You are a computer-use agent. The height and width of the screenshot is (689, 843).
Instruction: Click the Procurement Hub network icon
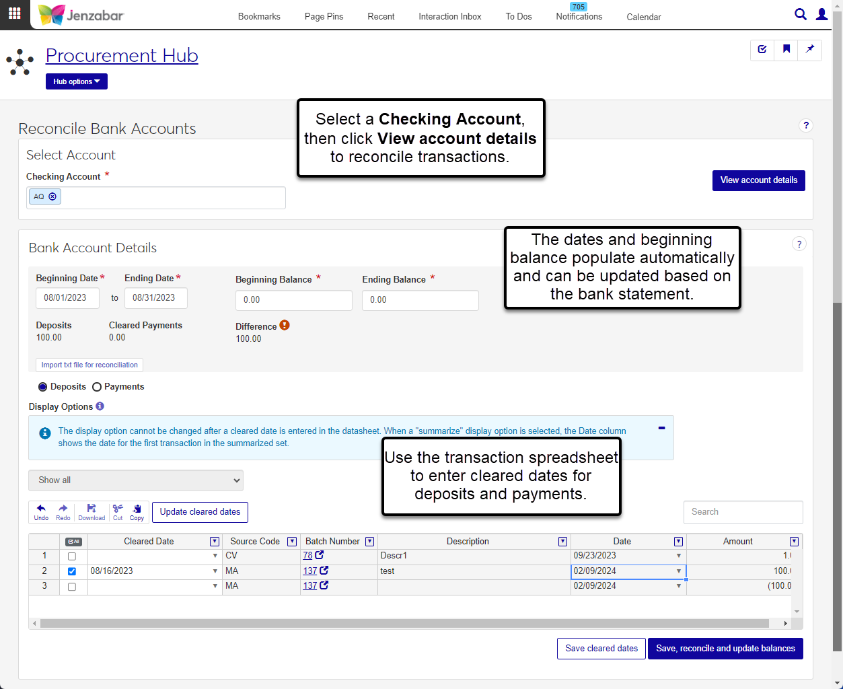point(20,62)
